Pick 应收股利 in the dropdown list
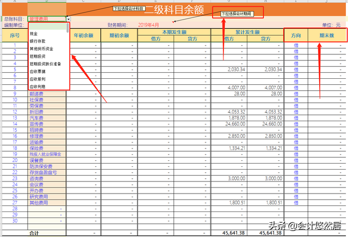348x237 pixels. click(38, 79)
